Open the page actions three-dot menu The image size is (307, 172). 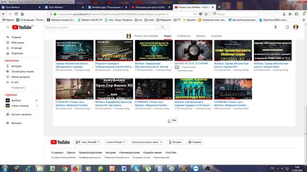pyautogui.click(x=195, y=14)
